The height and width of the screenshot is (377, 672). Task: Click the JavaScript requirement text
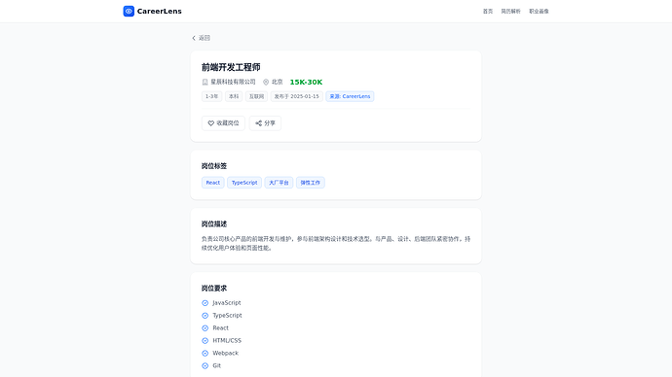[x=227, y=302]
